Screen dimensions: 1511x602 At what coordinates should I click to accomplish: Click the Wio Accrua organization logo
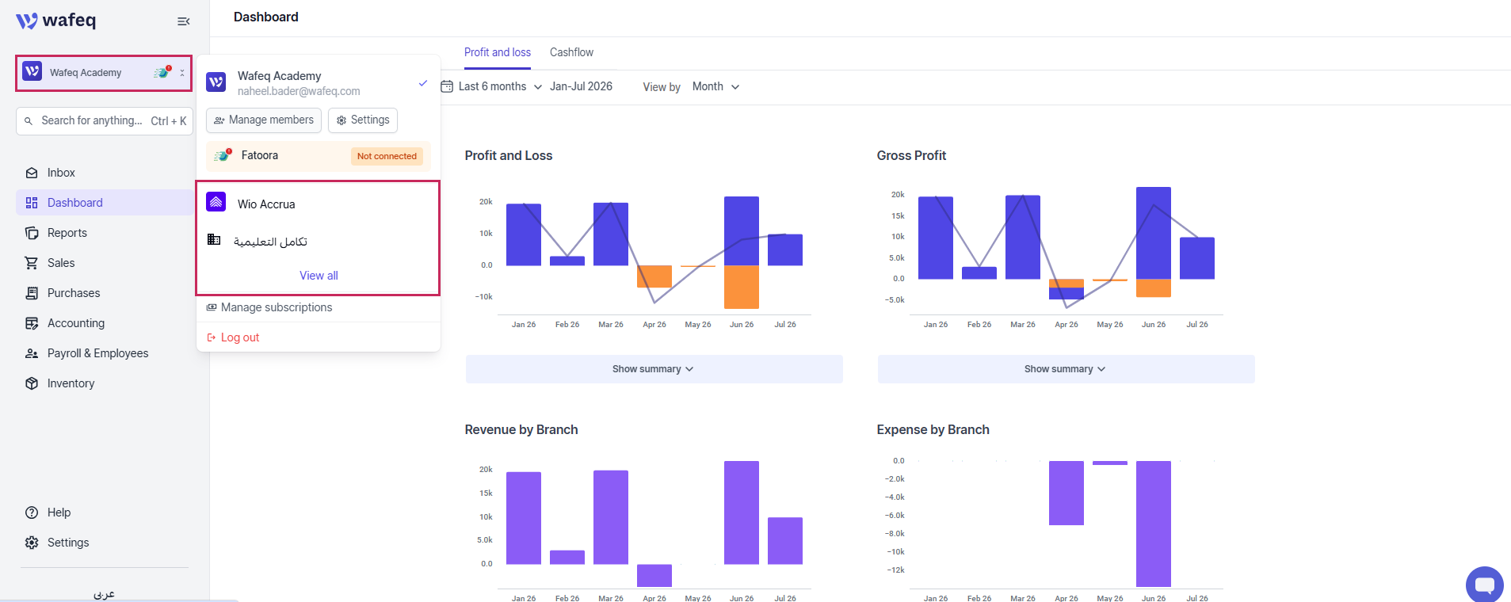tap(216, 202)
